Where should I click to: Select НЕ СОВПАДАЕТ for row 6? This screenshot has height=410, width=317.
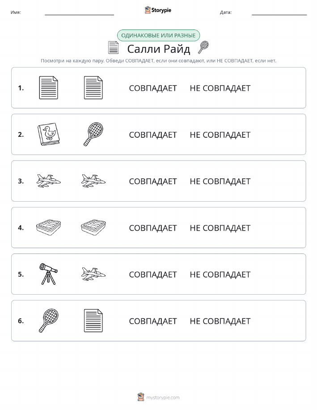[220, 321]
